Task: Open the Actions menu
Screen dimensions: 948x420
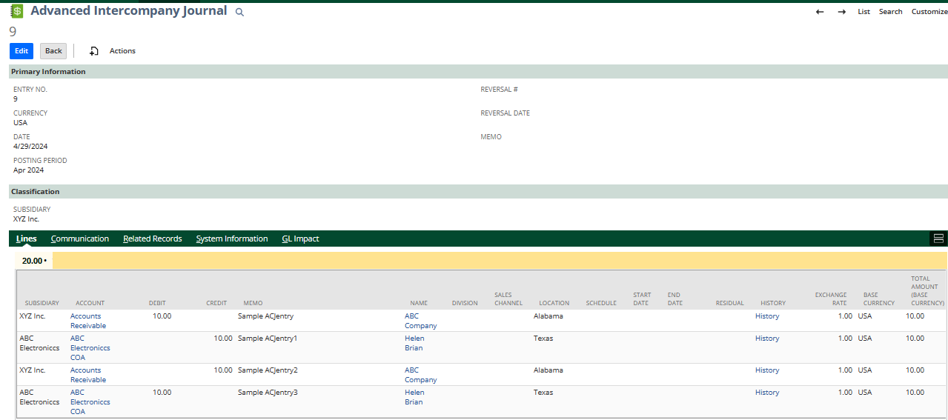Action: pos(122,51)
